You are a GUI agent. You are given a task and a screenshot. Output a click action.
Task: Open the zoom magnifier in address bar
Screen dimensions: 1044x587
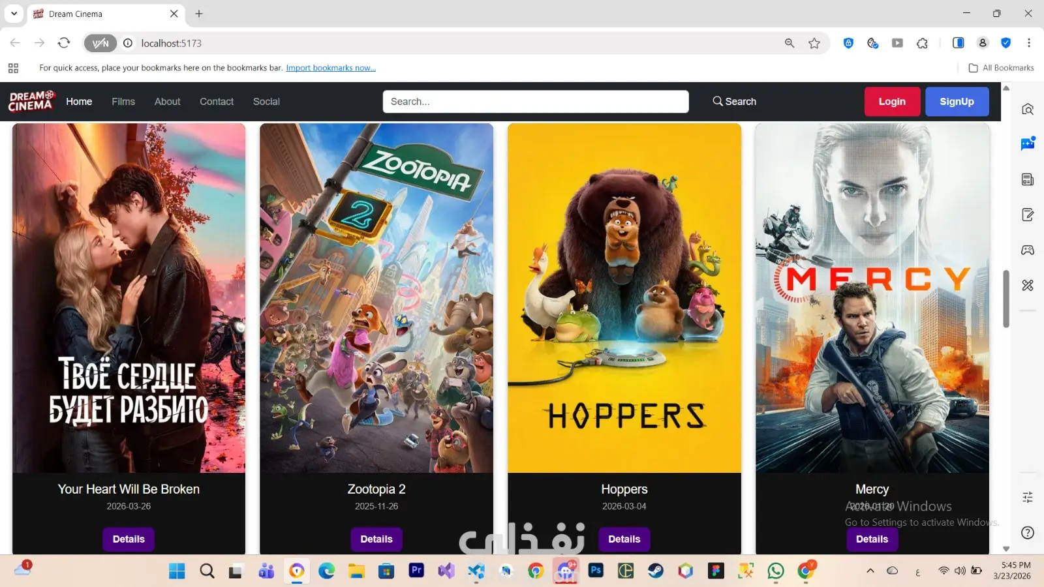(x=790, y=43)
